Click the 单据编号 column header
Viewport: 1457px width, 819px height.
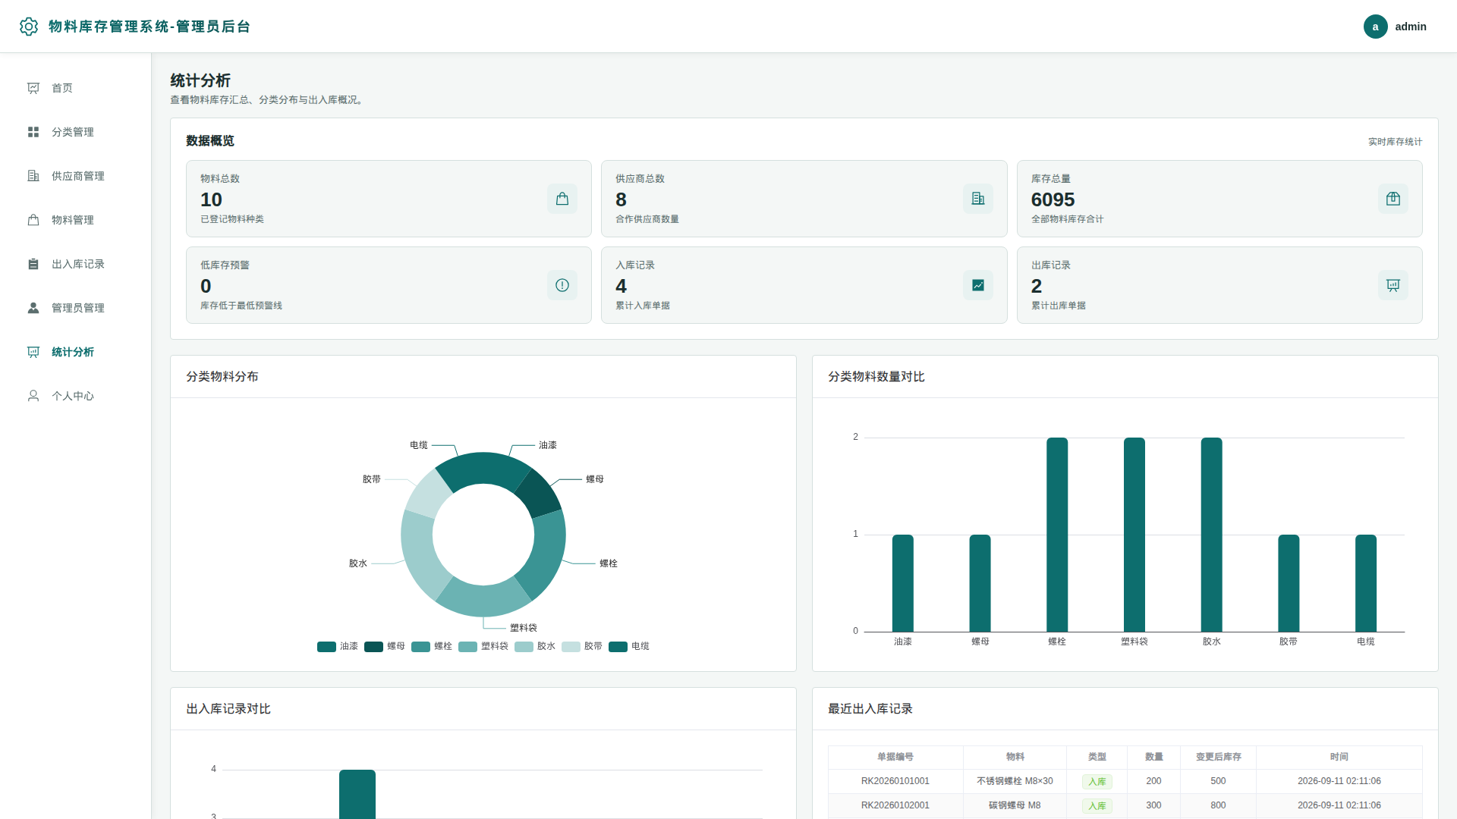895,757
